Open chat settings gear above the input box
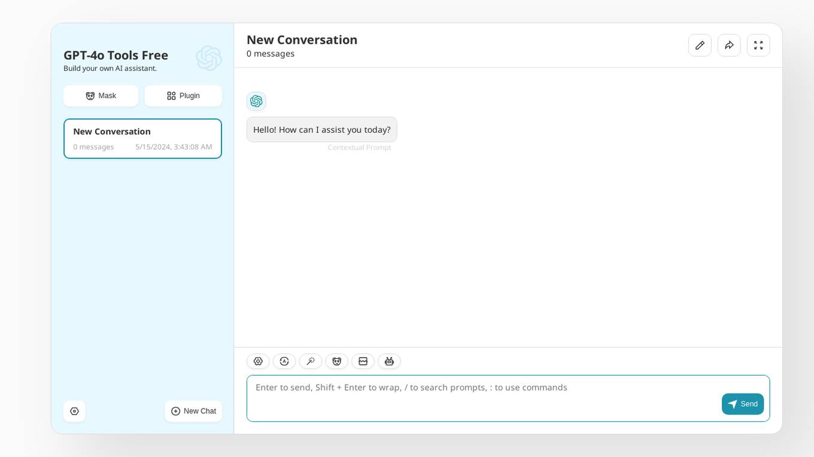This screenshot has height=457, width=814. pyautogui.click(x=258, y=361)
